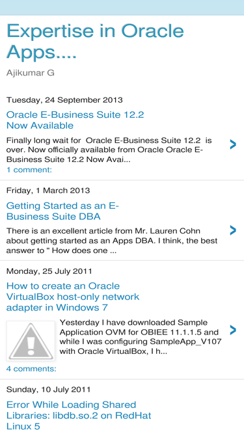The image size is (244, 434).
Task: Click the light blue top header bar
Action: click(122, 7)
